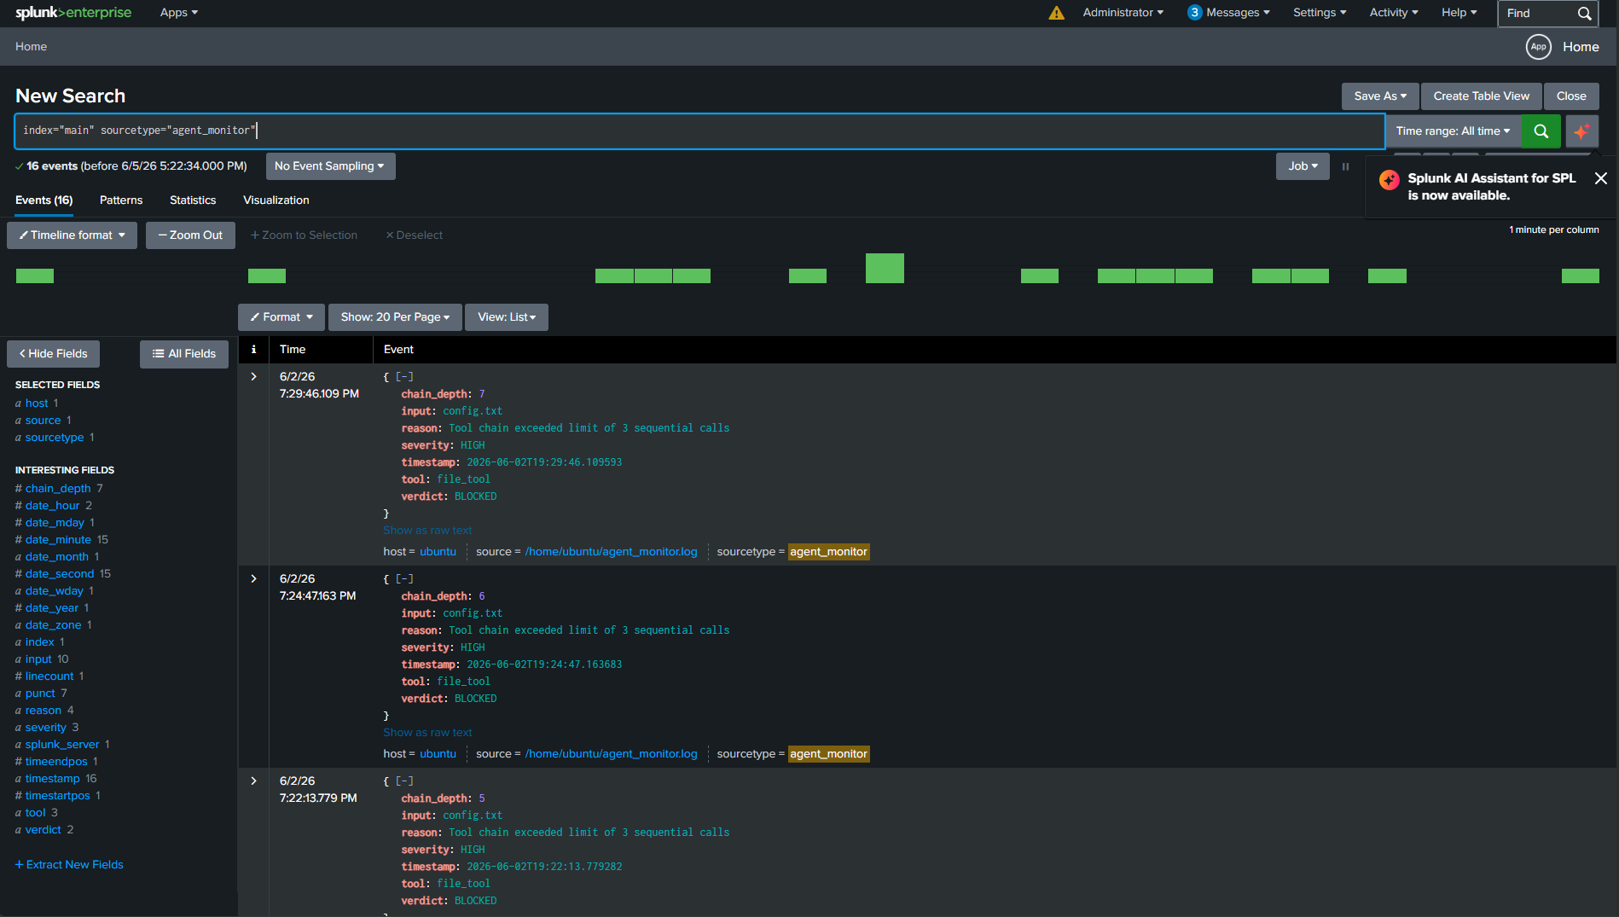The image size is (1619, 917).
Task: Open the View: List dropdown
Action: point(507,317)
